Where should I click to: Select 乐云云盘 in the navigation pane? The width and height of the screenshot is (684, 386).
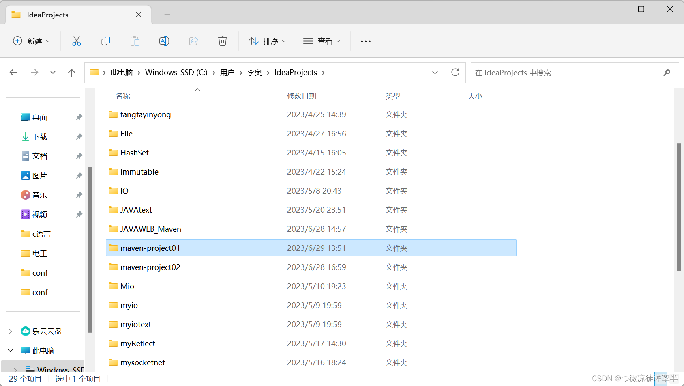click(x=41, y=332)
